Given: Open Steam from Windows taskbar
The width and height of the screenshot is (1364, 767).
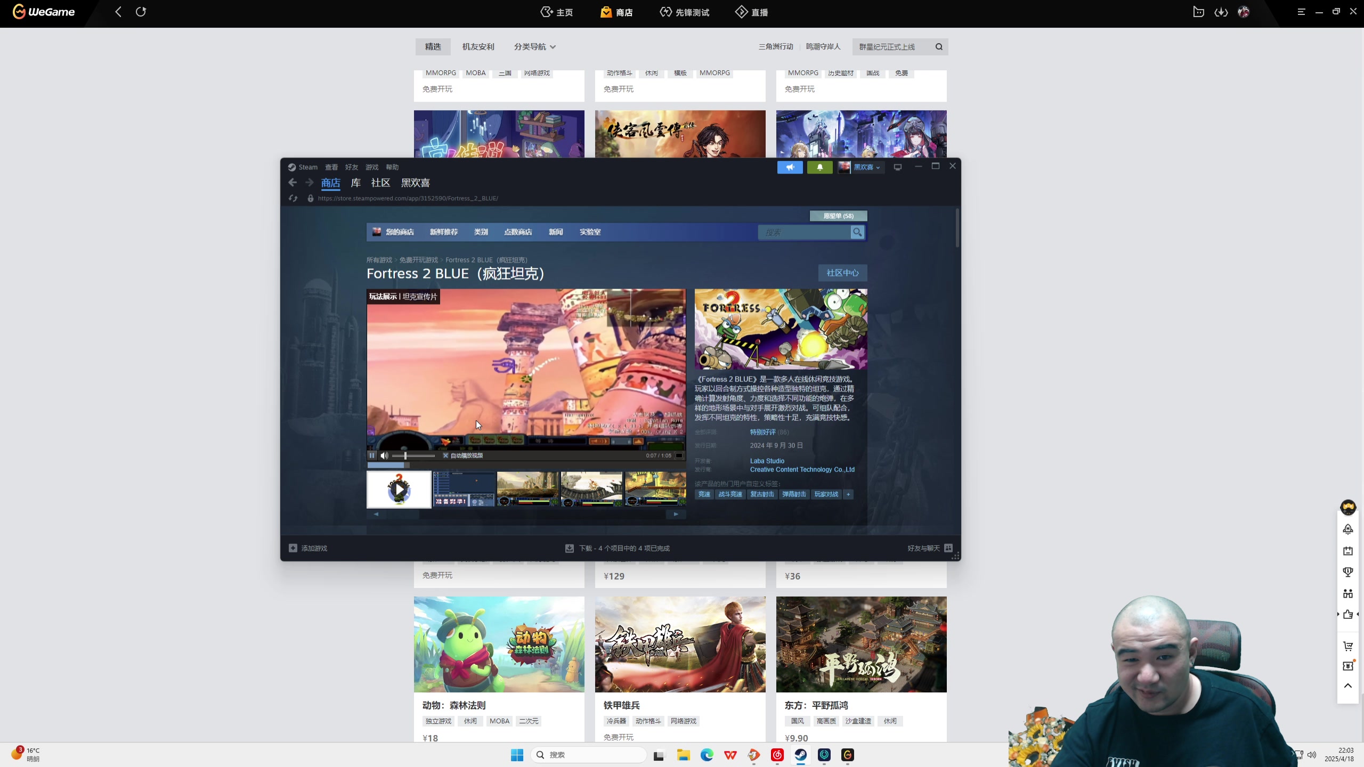Looking at the screenshot, I should pos(801,755).
